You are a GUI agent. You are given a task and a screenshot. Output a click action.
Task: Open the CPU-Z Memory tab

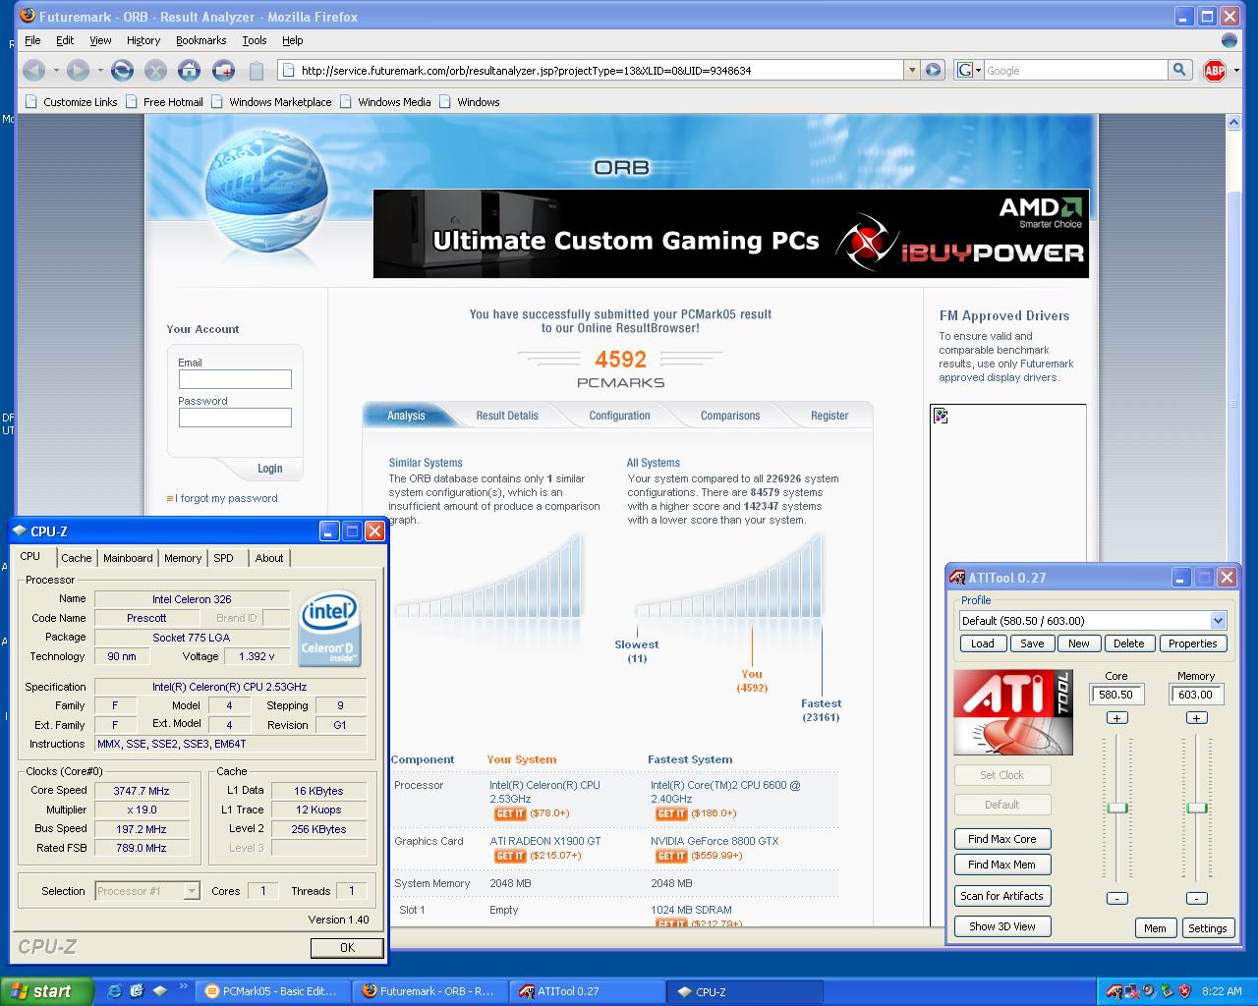point(183,558)
